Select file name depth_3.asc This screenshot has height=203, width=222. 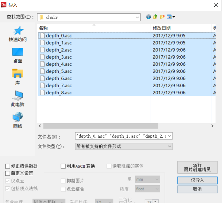coord(59,57)
